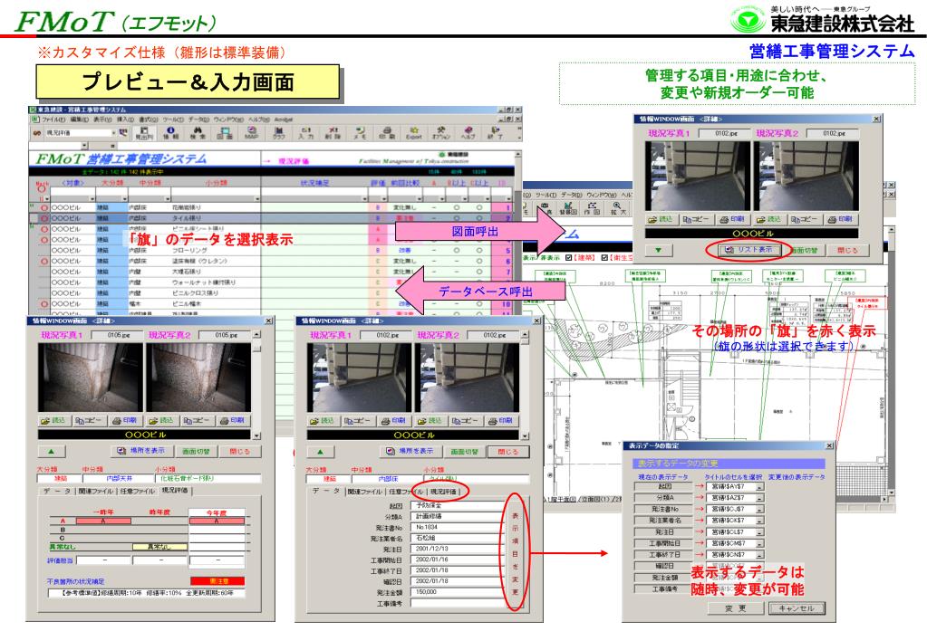Open the 工事開始日 cell selector dropdown 営繕!$CM$7
This screenshot has height=641, width=927.
(759, 543)
